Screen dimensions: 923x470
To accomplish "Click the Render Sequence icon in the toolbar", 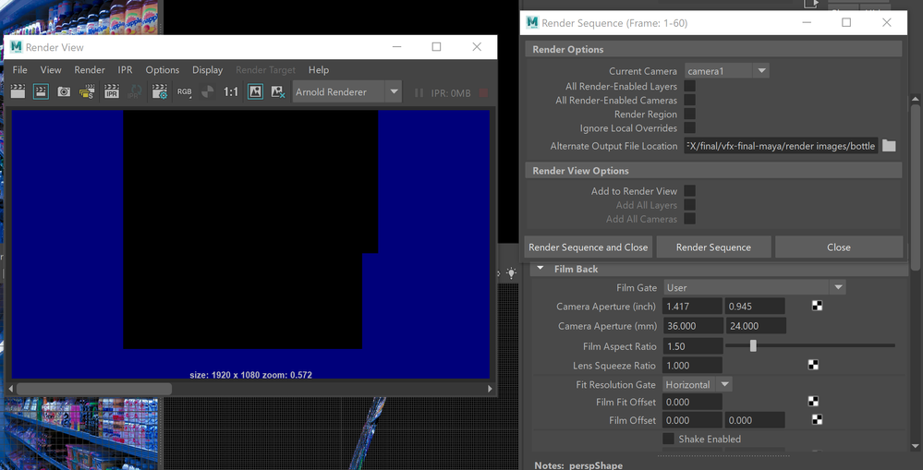I will coord(87,92).
